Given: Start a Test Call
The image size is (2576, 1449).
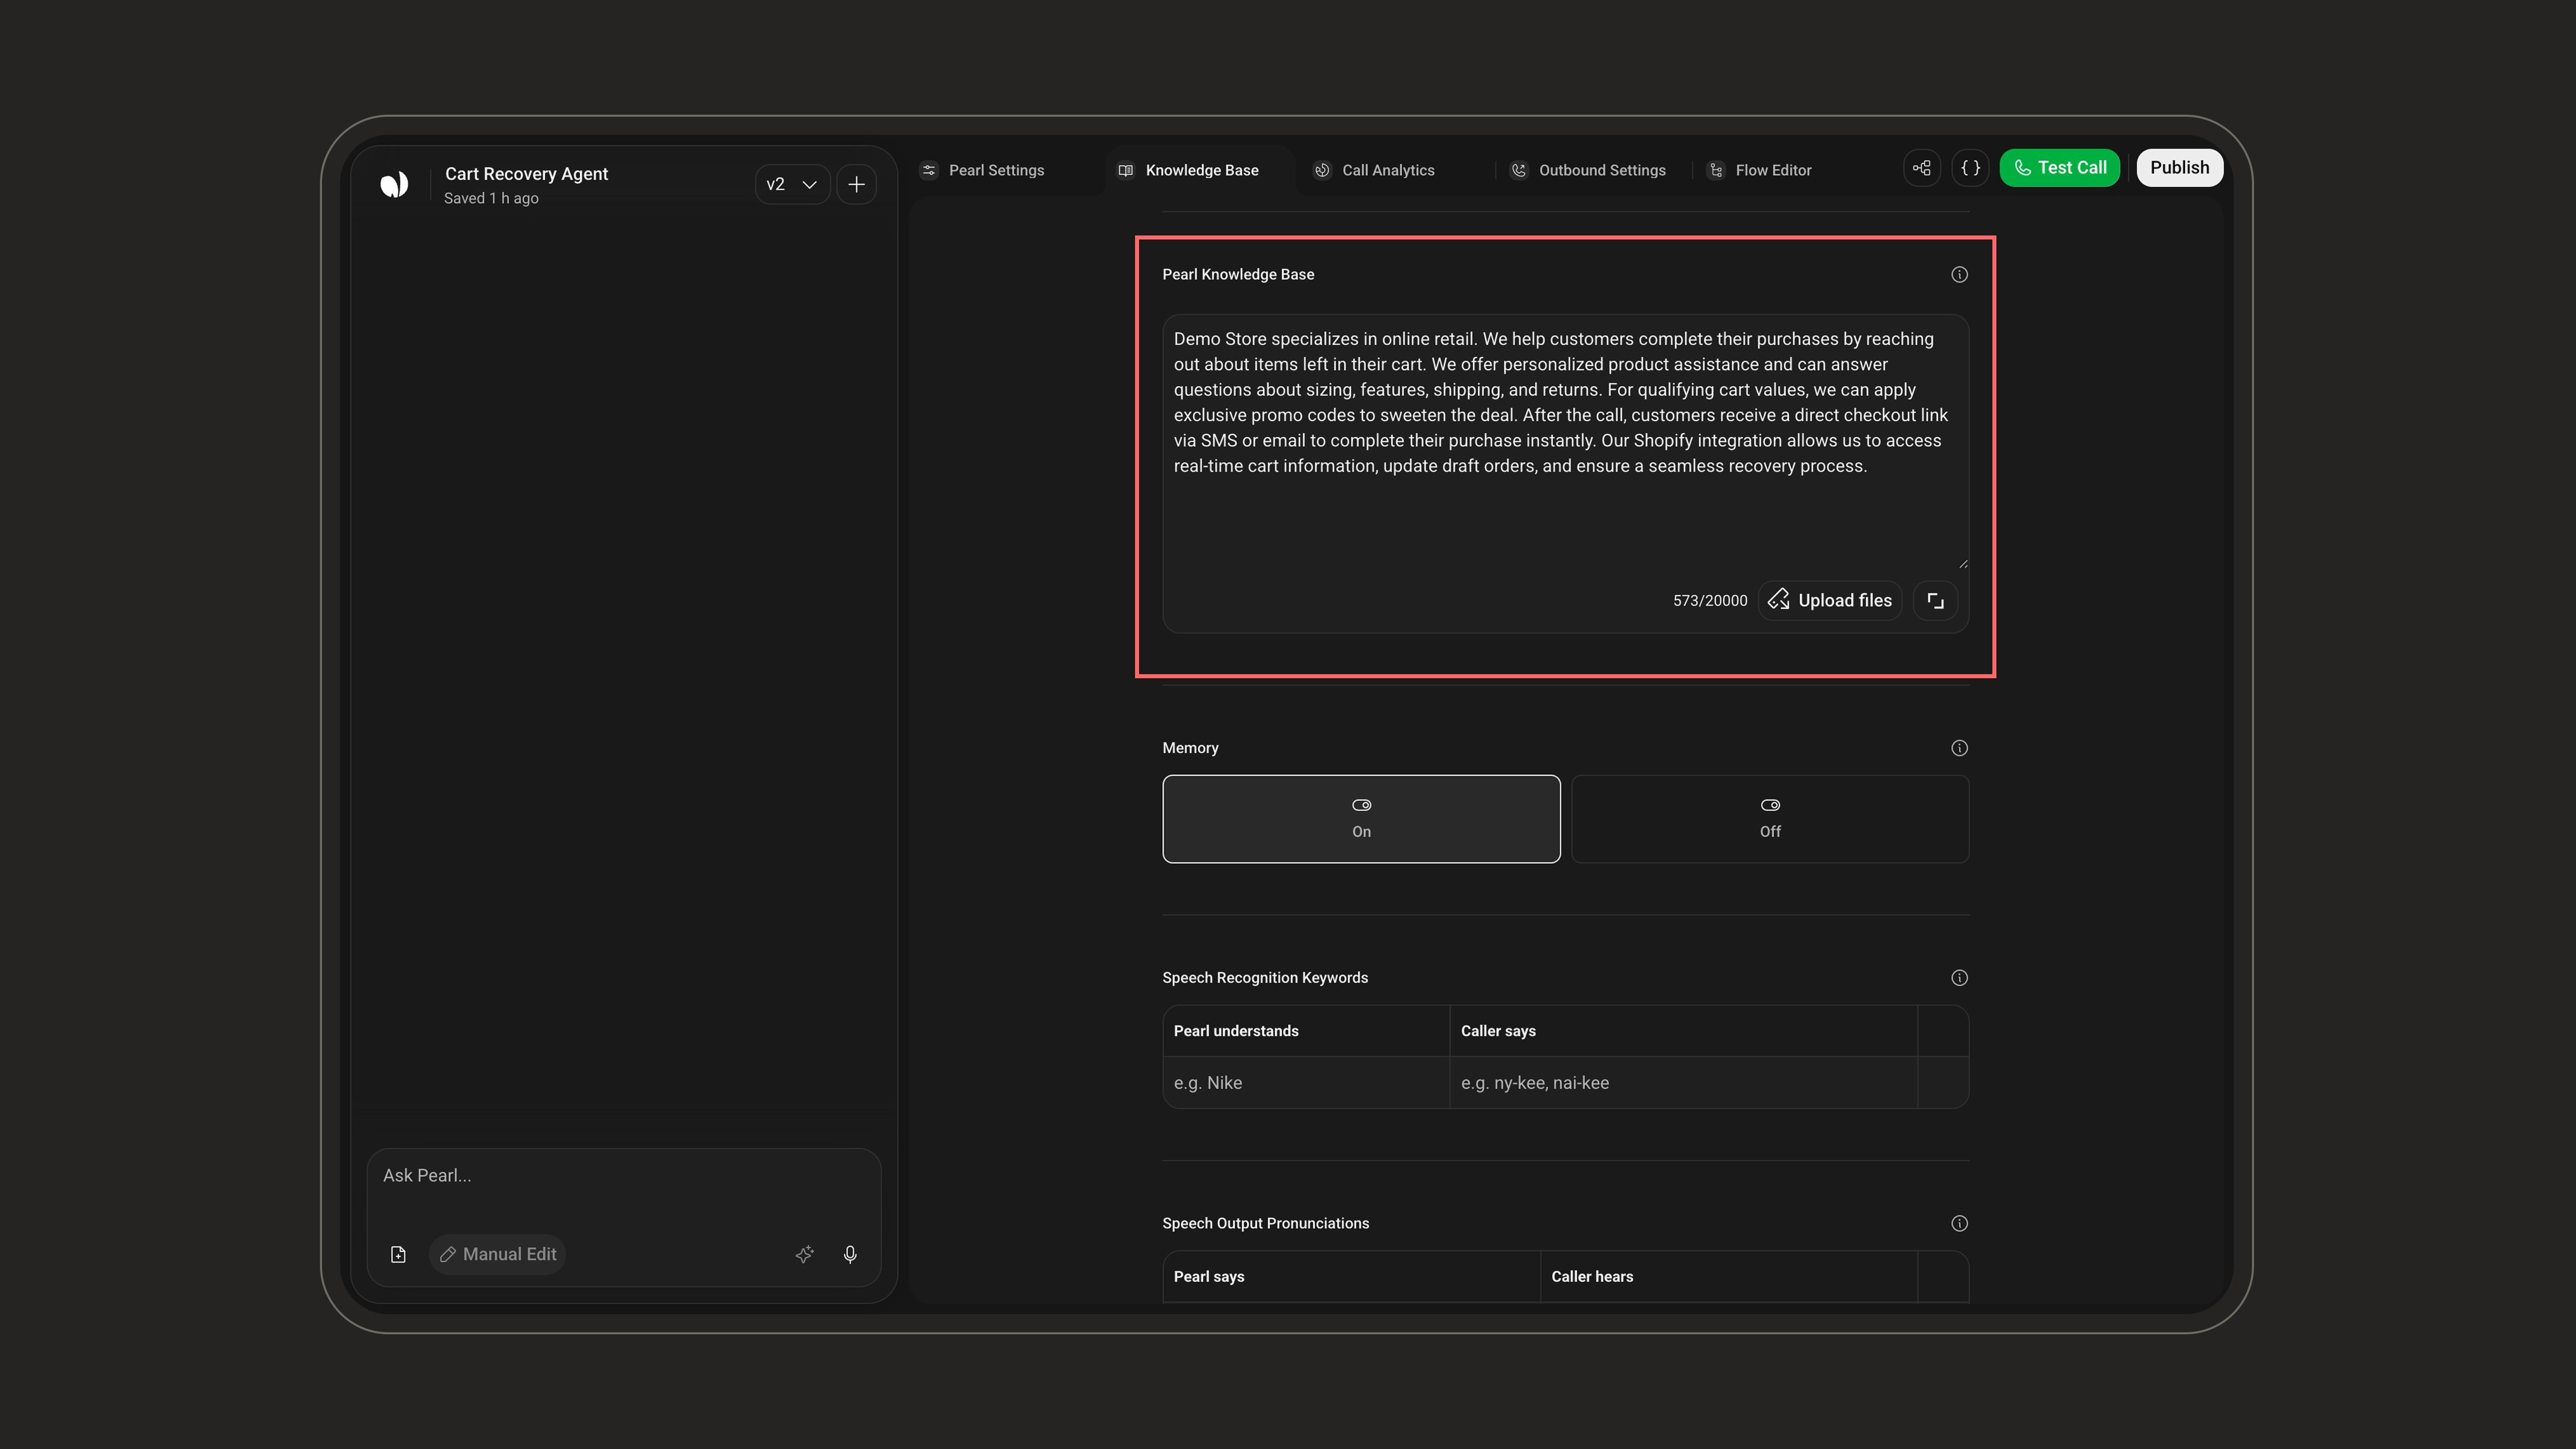Looking at the screenshot, I should 2060,168.
